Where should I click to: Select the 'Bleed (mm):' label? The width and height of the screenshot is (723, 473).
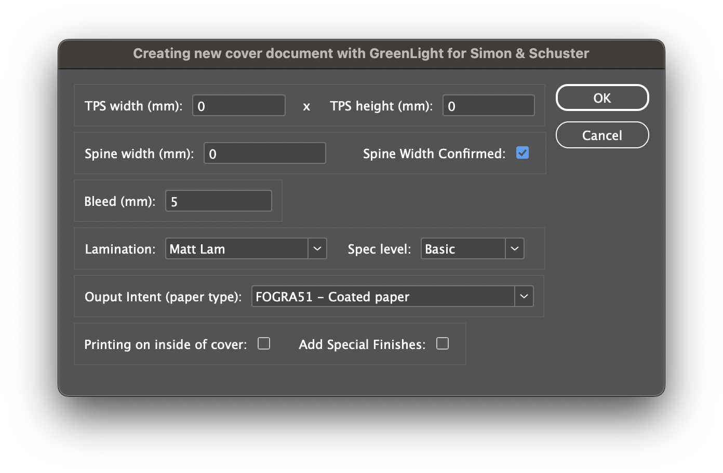120,202
